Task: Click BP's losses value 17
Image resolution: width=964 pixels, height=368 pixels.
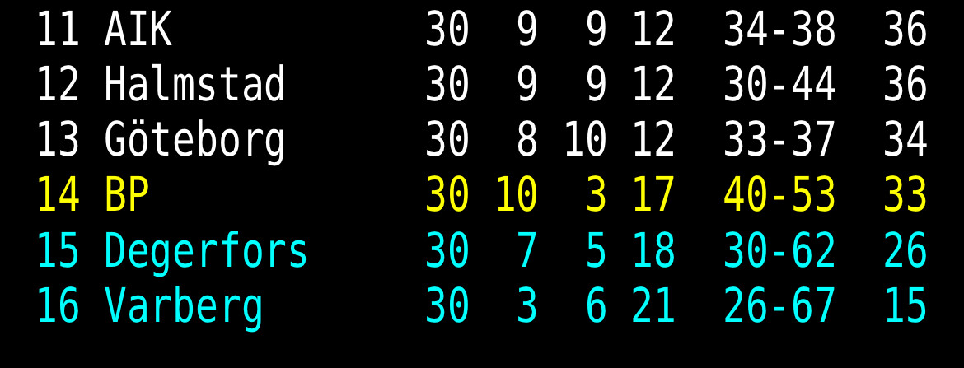Action: coord(653,195)
